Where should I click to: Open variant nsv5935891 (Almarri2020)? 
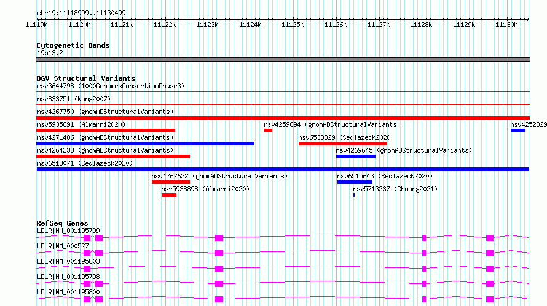coord(81,124)
